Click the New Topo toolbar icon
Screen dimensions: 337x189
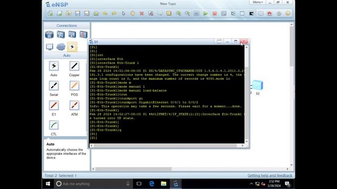tap(51, 13)
